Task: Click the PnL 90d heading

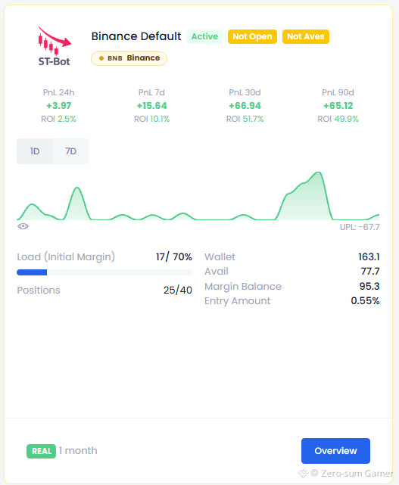Action: click(338, 92)
